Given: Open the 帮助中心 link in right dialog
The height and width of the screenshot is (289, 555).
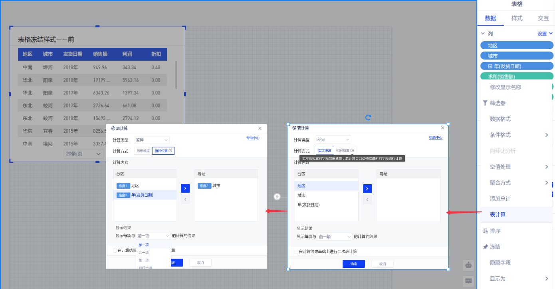Looking at the screenshot, I should point(436,138).
